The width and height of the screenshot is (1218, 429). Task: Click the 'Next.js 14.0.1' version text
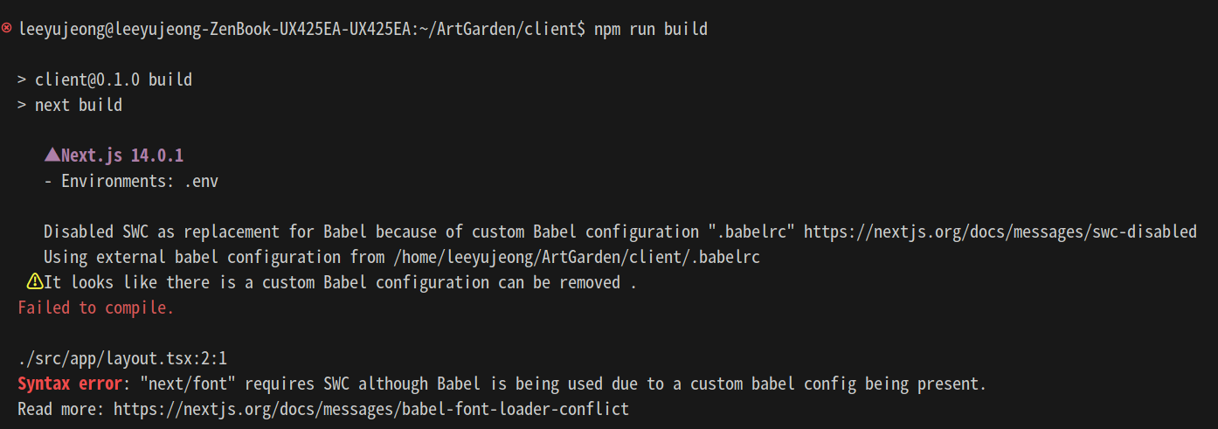(x=122, y=156)
